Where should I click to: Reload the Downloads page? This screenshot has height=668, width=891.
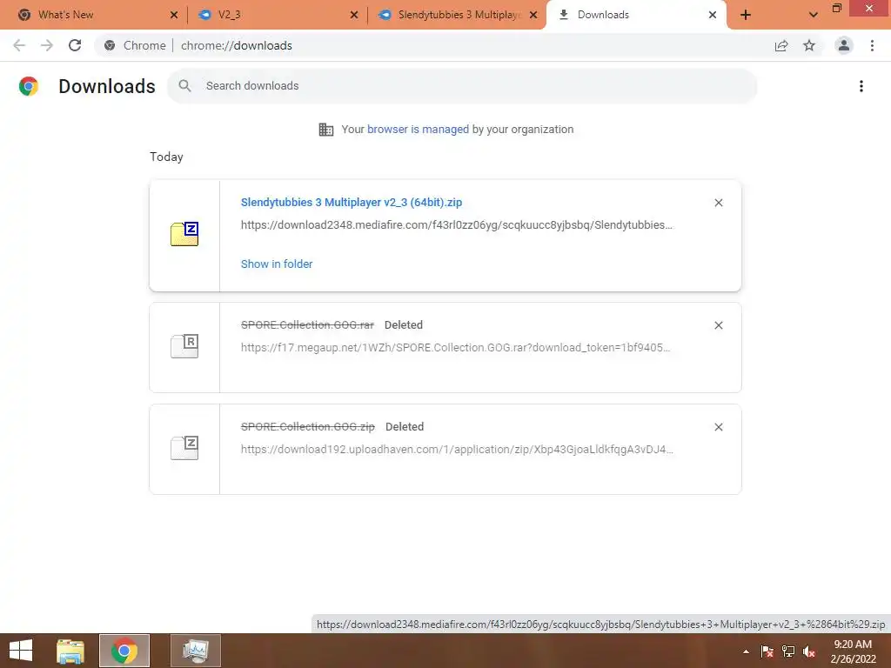point(75,45)
